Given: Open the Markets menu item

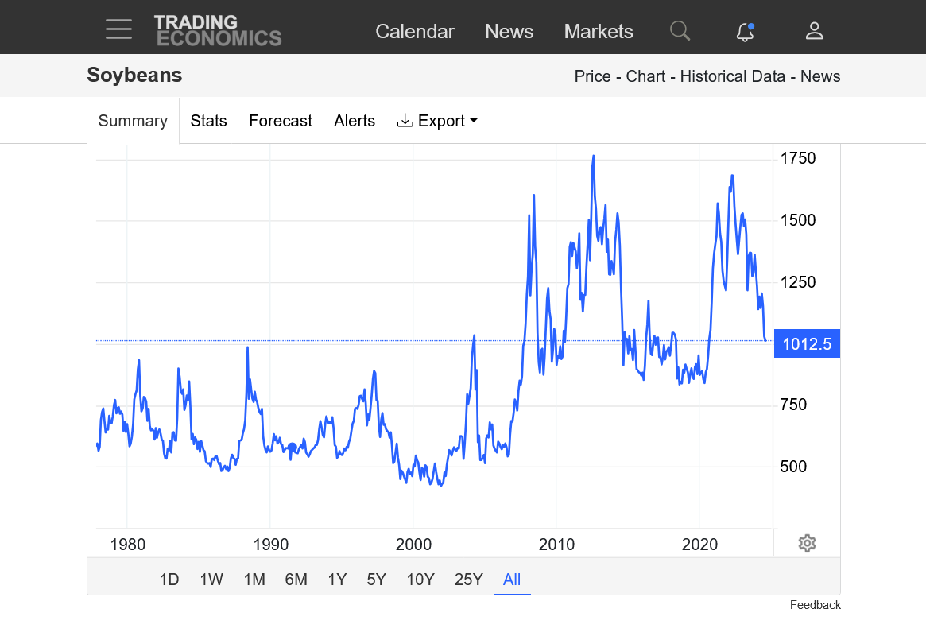Looking at the screenshot, I should point(599,32).
